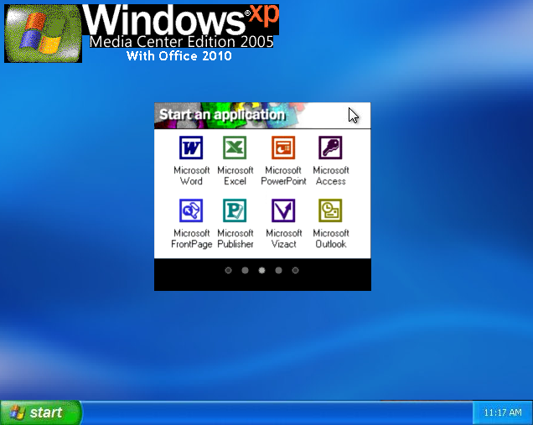The height and width of the screenshot is (425, 533).
Task: Click the "Microsoft FrontPage" text label
Action: click(x=191, y=238)
